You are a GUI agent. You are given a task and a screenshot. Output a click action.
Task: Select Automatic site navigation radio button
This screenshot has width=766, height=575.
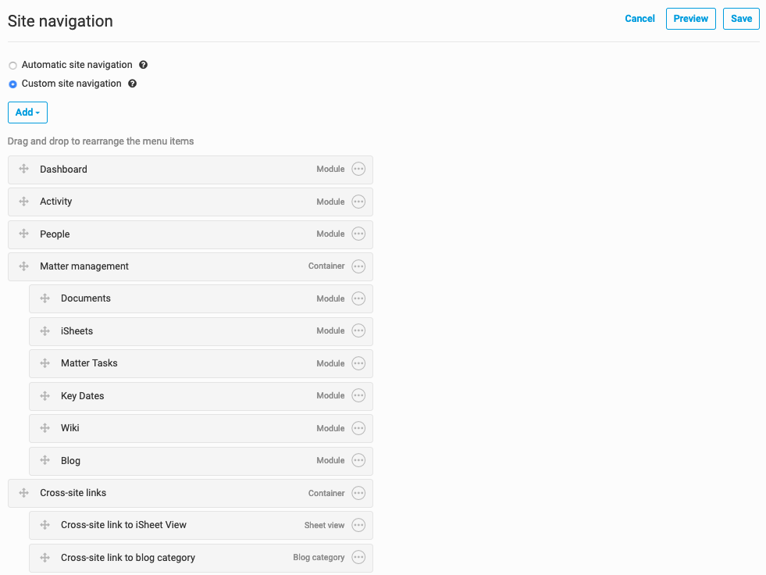[x=12, y=66]
